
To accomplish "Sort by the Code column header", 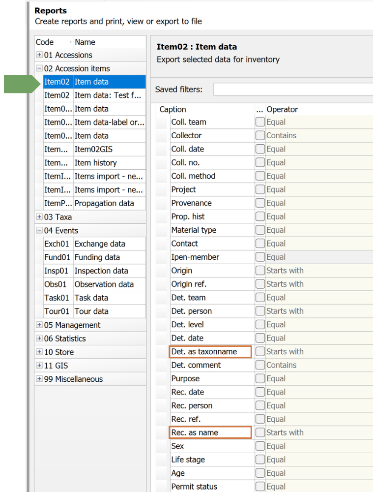I will [x=54, y=42].
